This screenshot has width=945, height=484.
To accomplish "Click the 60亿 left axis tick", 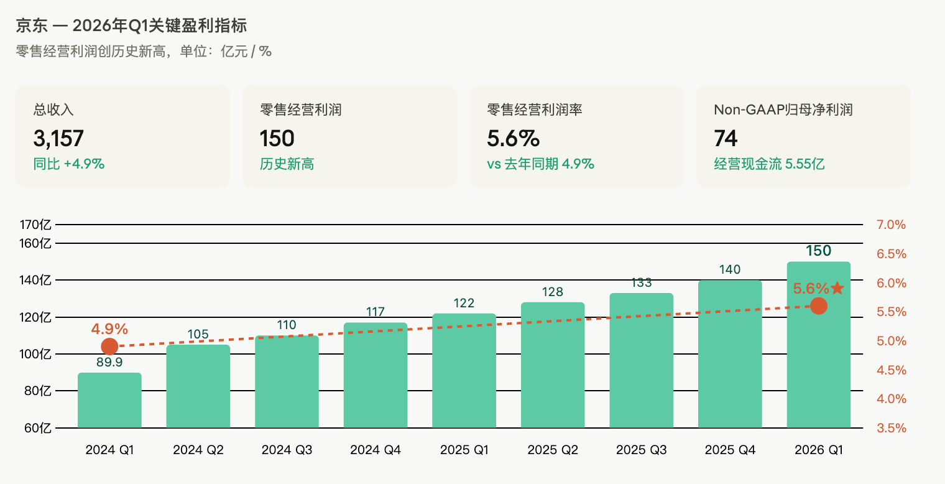I will click(x=38, y=428).
